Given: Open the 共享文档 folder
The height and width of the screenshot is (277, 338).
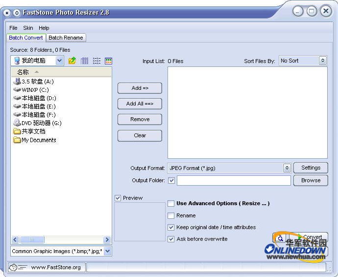Looking at the screenshot, I should pos(29,131).
